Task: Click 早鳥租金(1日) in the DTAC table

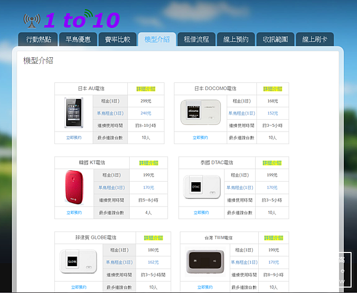Action: (240, 188)
